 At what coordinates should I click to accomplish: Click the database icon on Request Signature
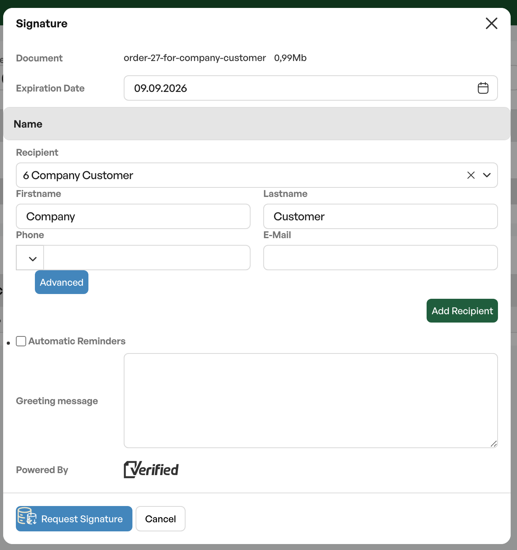point(27,516)
